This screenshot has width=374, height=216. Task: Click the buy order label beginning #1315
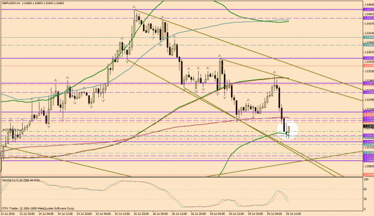click(12, 130)
